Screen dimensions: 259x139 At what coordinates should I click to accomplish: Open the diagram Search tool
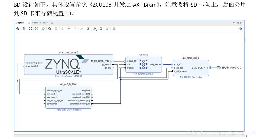click(x=50, y=29)
